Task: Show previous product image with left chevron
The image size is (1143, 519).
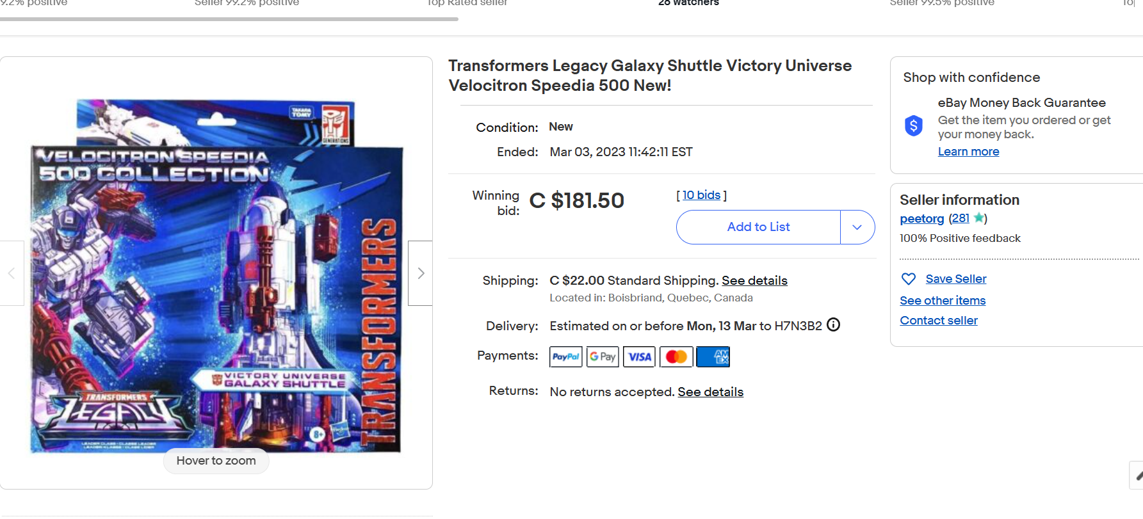Action: [x=12, y=273]
